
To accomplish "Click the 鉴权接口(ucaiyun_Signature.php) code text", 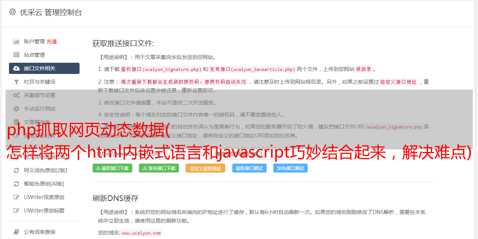I will 161,69.
